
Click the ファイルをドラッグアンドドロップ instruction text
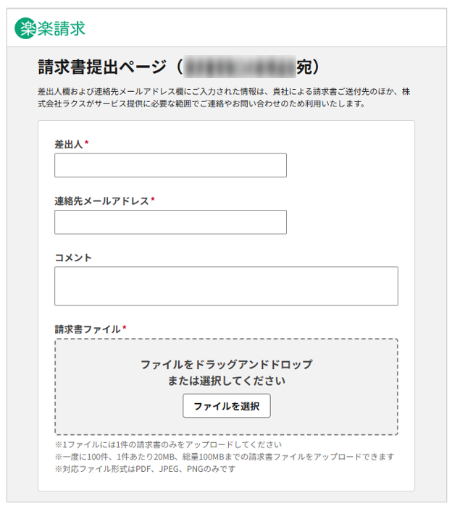click(226, 364)
